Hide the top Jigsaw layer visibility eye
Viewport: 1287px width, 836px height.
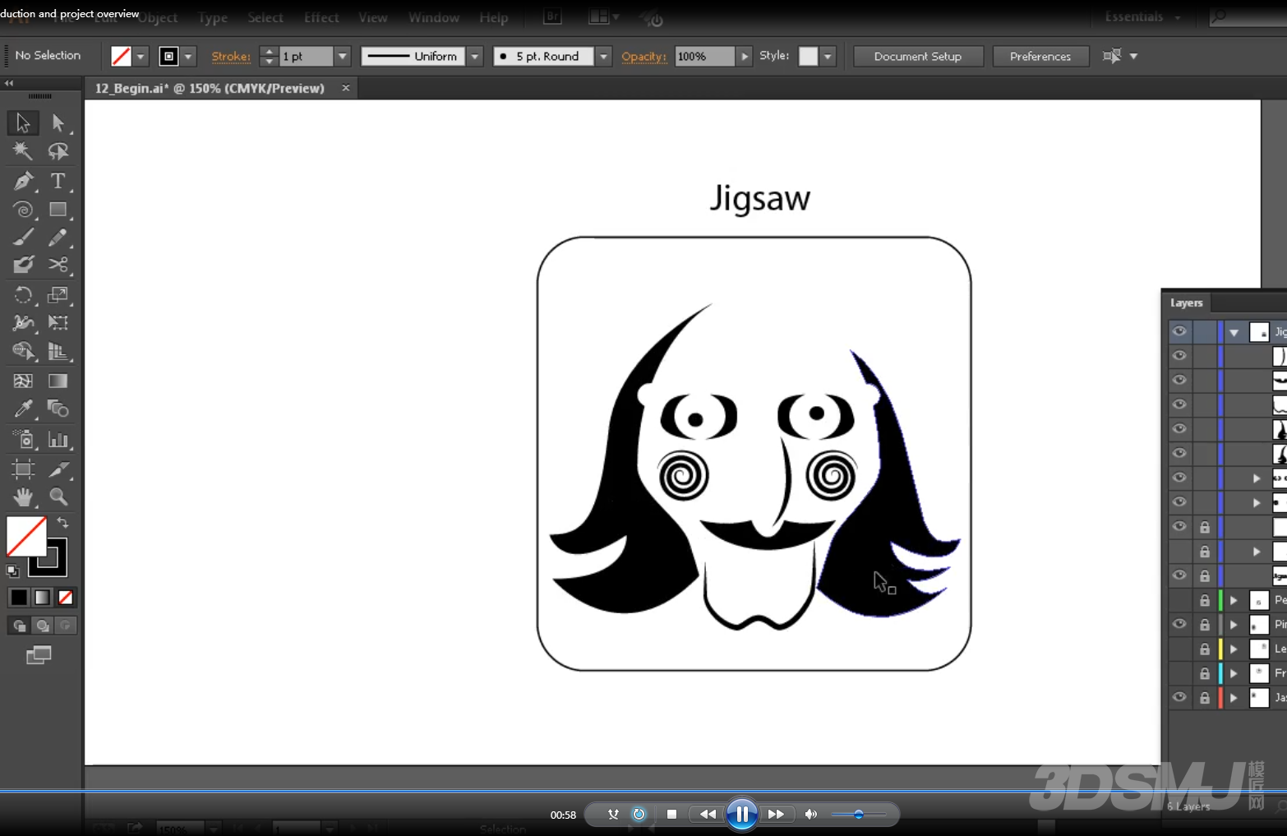coord(1179,331)
